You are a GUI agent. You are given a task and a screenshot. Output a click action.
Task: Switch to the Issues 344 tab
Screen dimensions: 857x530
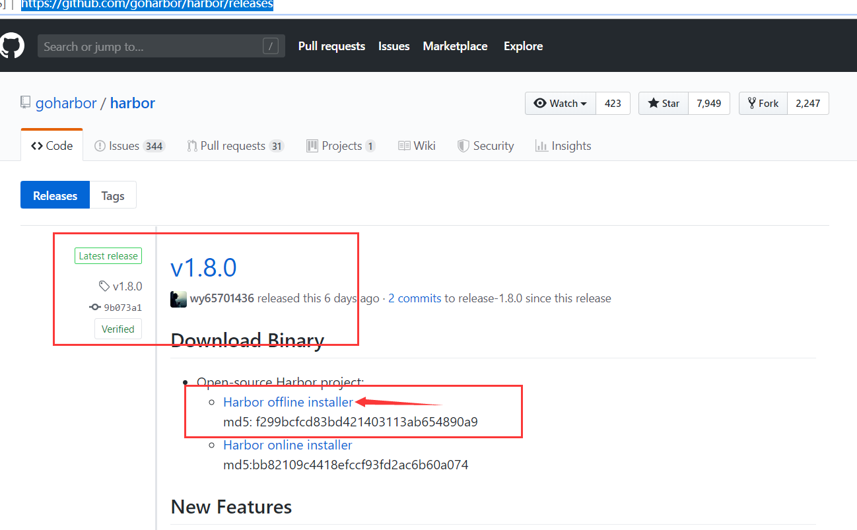129,146
